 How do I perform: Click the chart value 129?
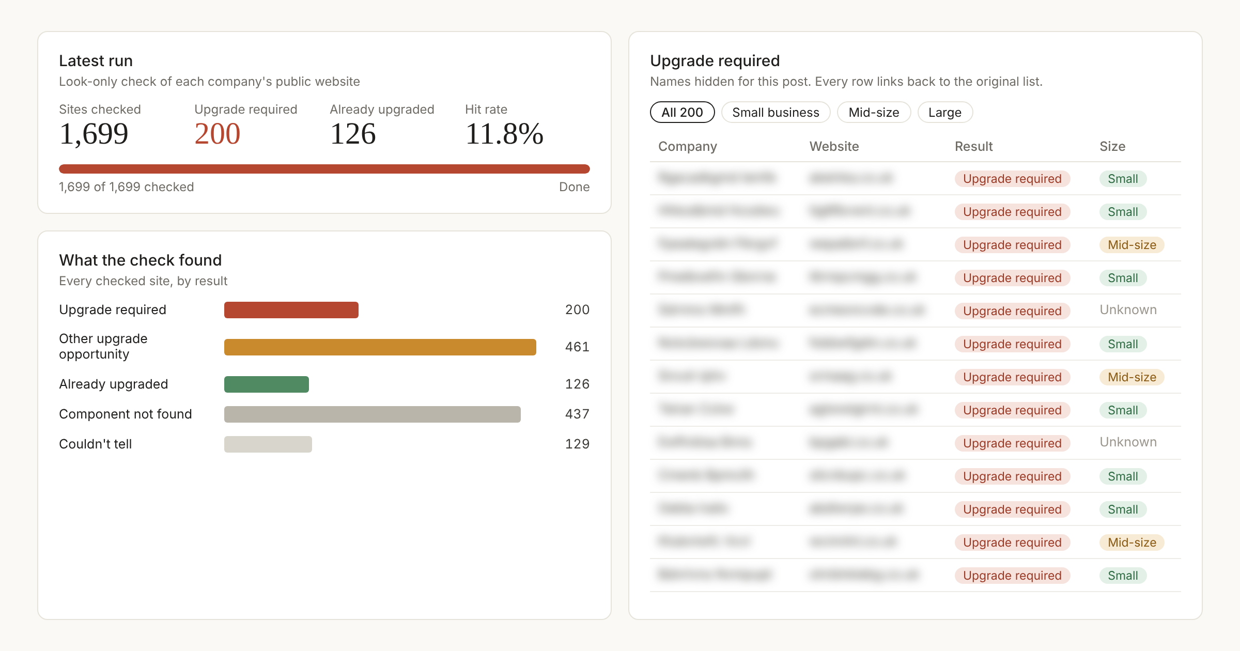tap(577, 444)
